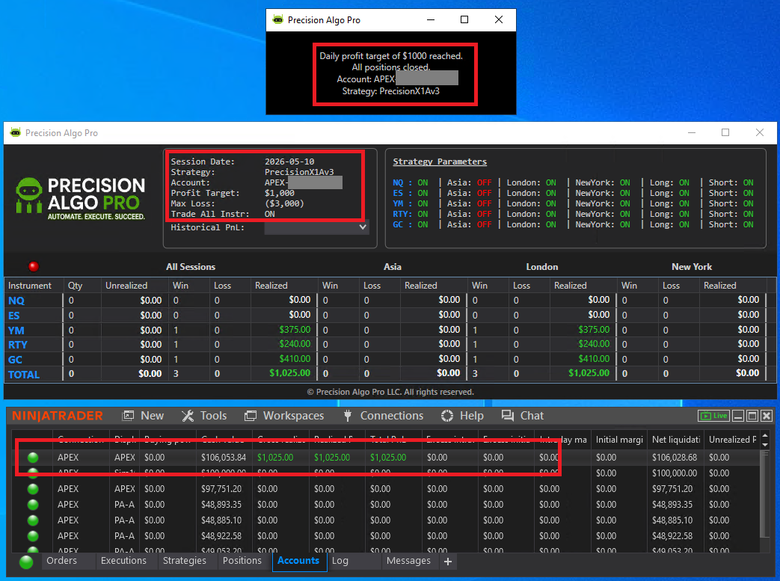This screenshot has width=780, height=581.
Task: Click the Net liquidati column header
Action: (676, 439)
